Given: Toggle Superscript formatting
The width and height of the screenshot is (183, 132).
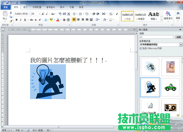Looking at the screenshot, I should point(40,20).
